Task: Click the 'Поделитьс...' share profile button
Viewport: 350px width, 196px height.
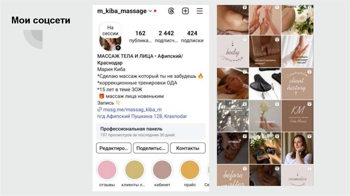Action: [x=151, y=148]
